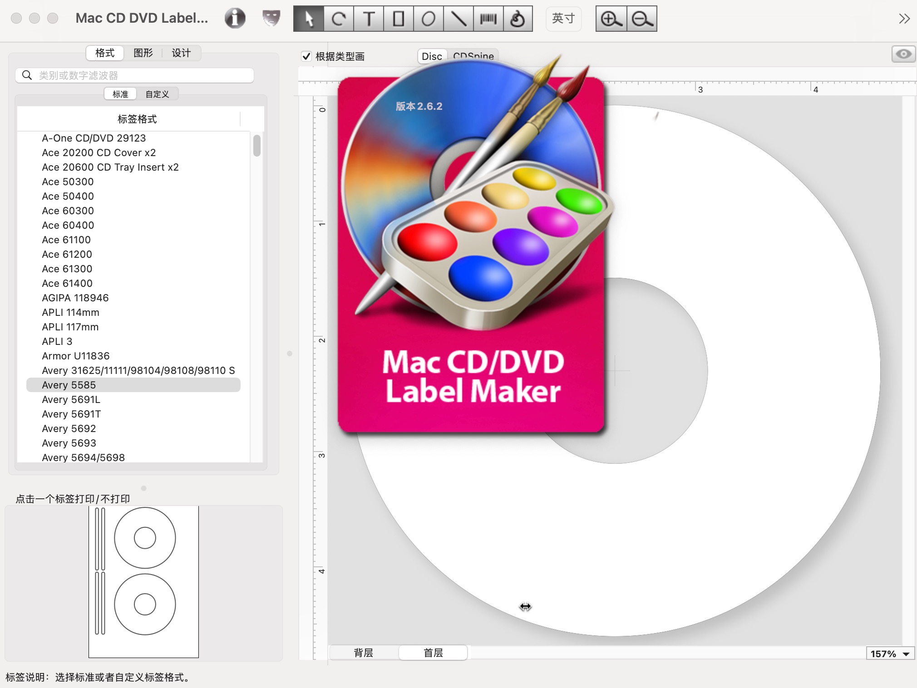Select Ace 60300 label format

pos(133,211)
